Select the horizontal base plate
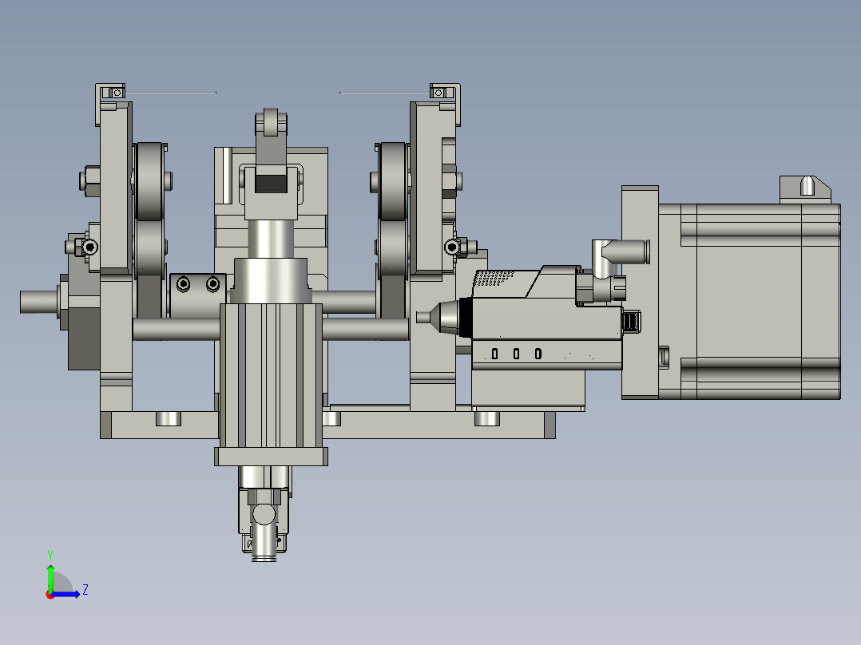The height and width of the screenshot is (645, 861). 327,425
